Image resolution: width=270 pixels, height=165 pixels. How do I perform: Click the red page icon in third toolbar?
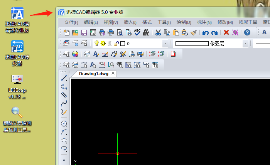point(173,54)
